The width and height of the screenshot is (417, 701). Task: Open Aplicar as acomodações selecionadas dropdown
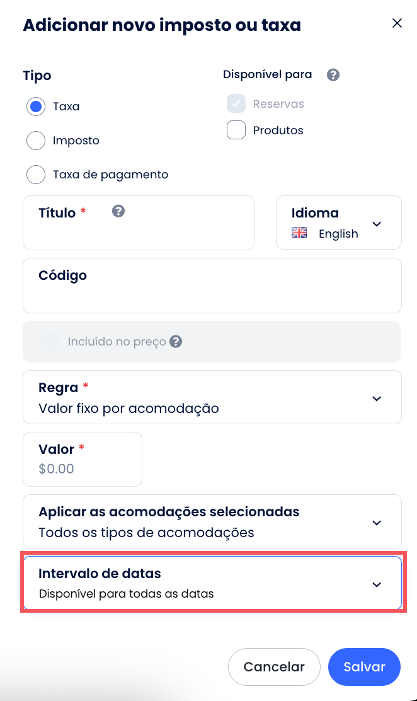[376, 523]
